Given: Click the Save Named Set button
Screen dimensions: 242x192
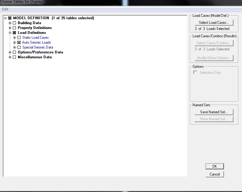Looking at the screenshot, I should pyautogui.click(x=214, y=112).
